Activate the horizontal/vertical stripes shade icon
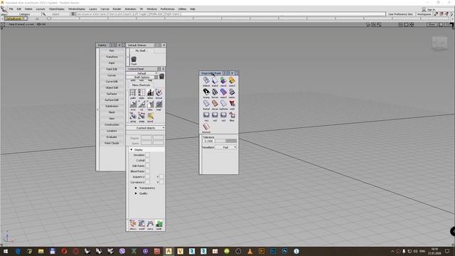 tap(215, 92)
